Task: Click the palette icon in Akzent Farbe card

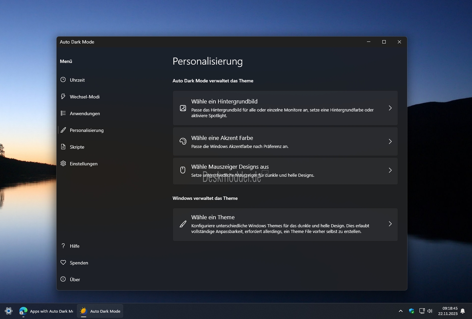Action: (x=183, y=141)
